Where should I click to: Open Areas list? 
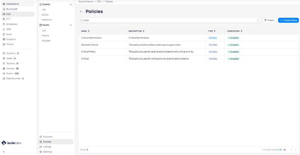[x=9, y=58]
